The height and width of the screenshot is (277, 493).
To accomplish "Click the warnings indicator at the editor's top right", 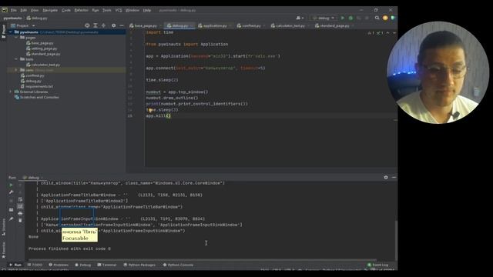I will (375, 32).
